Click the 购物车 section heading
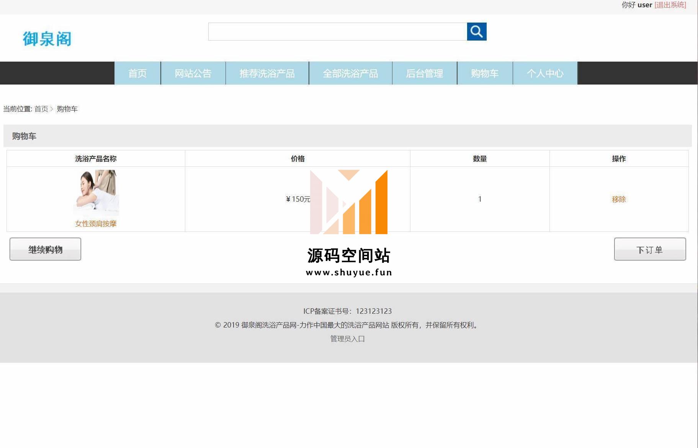The width and height of the screenshot is (698, 448). pos(24,136)
